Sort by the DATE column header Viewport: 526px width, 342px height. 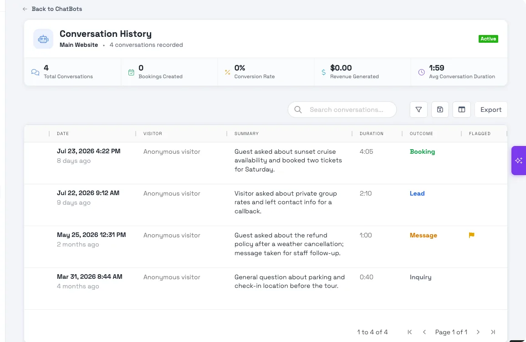(63, 134)
